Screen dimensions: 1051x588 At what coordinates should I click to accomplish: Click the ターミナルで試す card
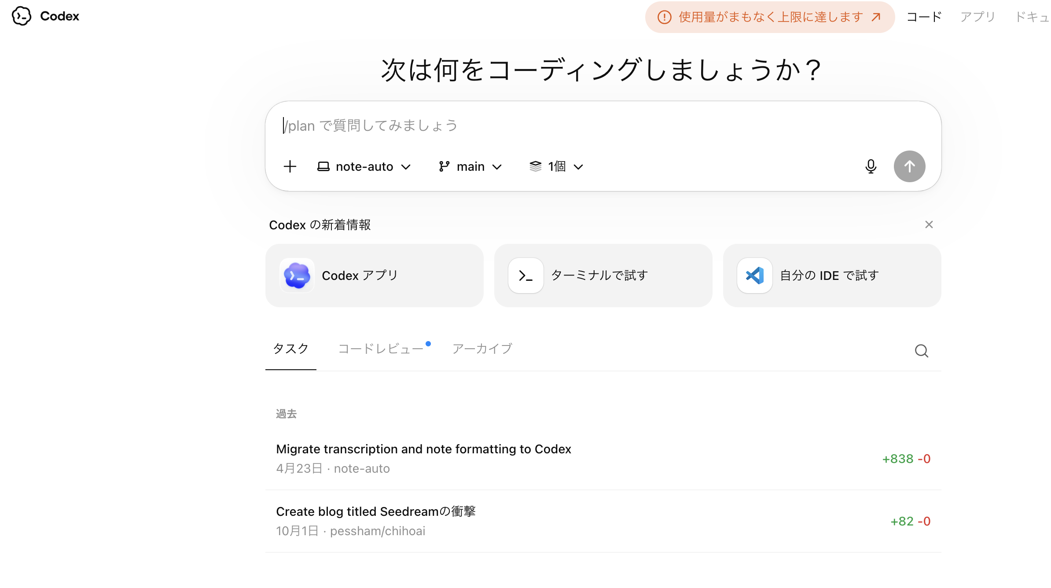point(603,276)
